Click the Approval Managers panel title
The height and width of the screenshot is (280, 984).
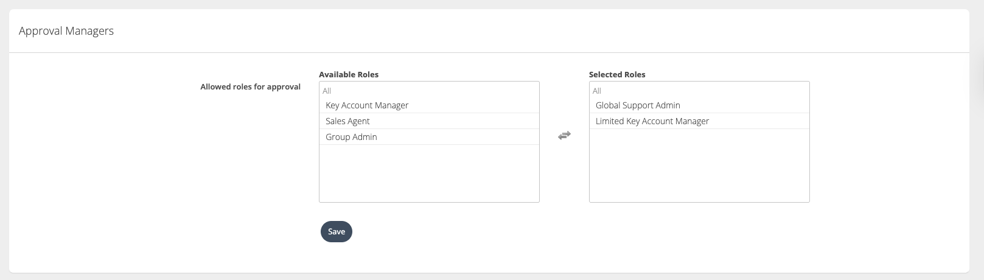66,31
